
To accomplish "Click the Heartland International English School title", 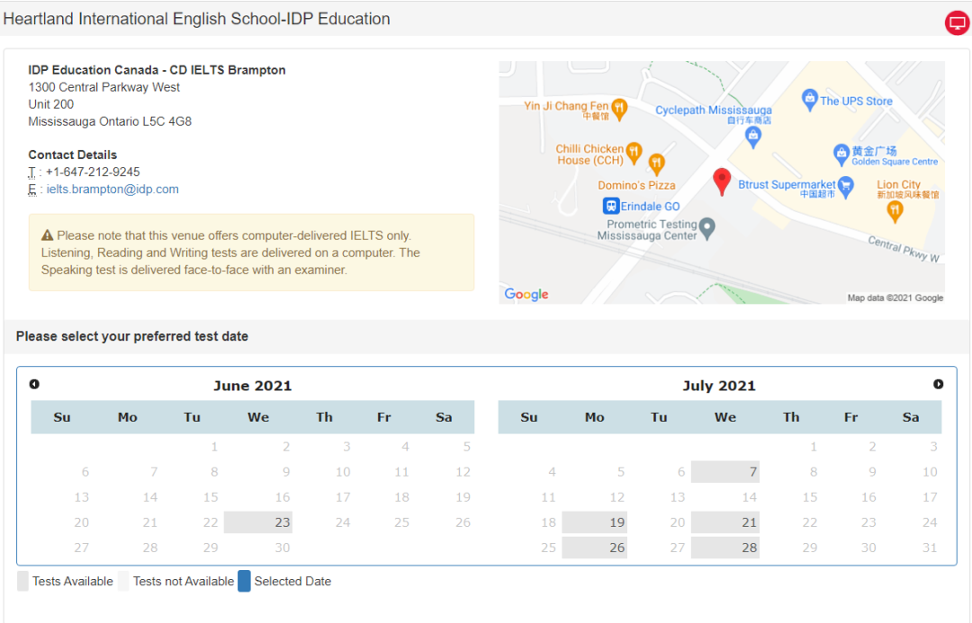I will click(196, 19).
